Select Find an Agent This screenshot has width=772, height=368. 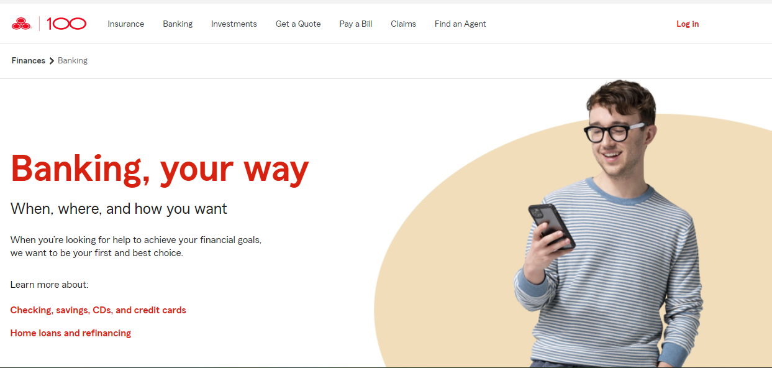460,24
